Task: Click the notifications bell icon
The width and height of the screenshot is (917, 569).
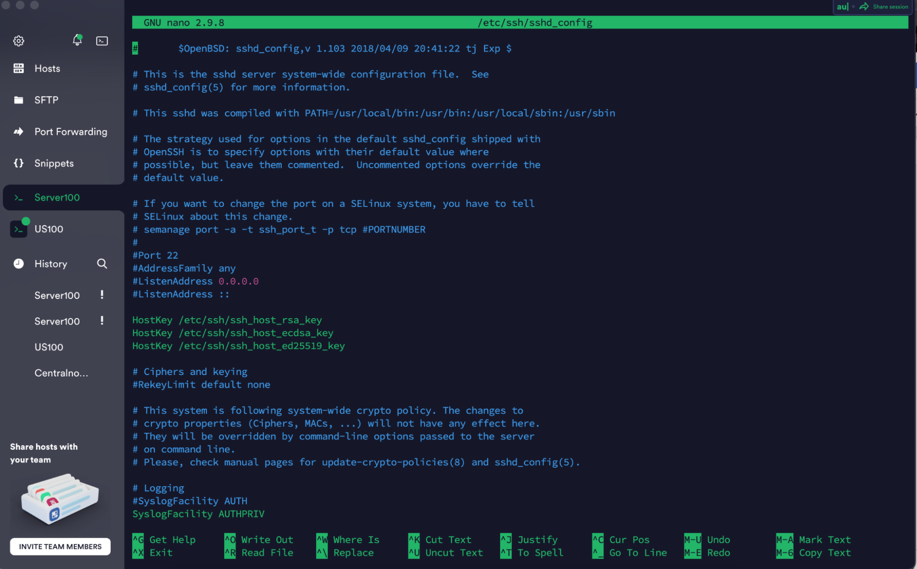Action: 77,40
